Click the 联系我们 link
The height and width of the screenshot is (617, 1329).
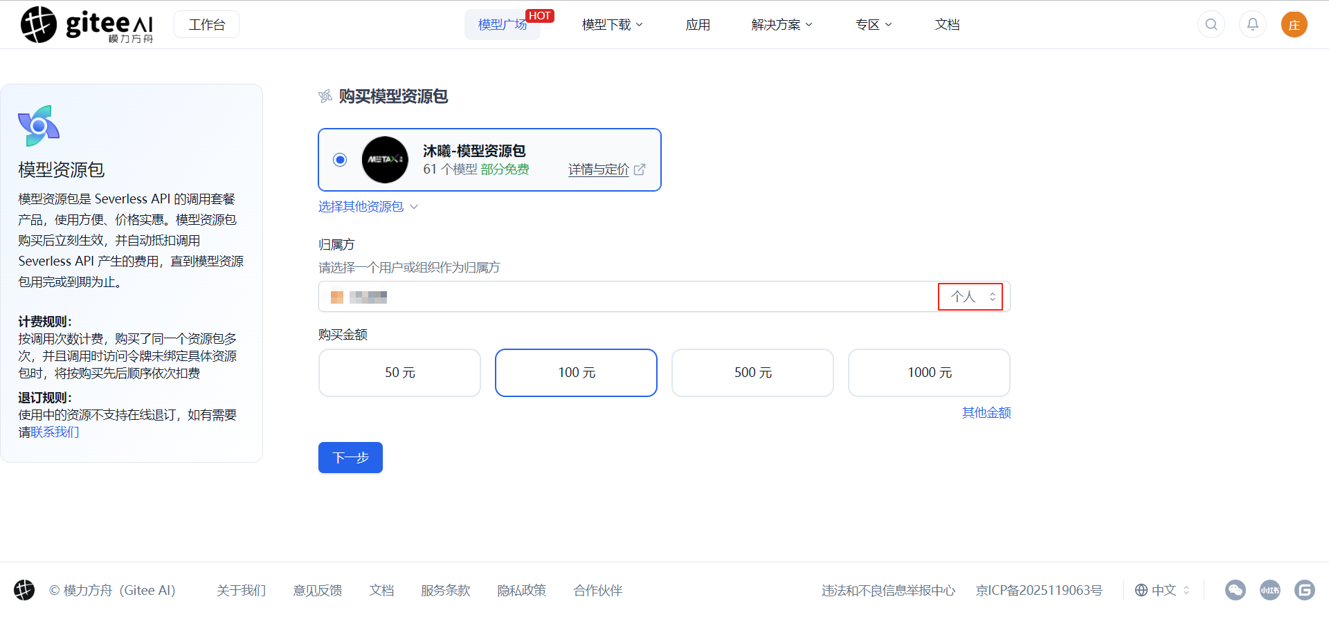point(55,432)
